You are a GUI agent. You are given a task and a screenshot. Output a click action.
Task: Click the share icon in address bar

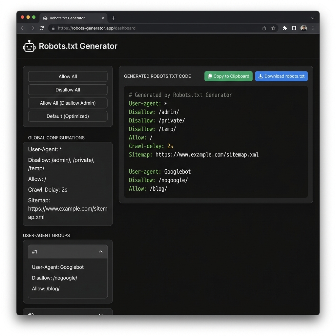[264, 28]
